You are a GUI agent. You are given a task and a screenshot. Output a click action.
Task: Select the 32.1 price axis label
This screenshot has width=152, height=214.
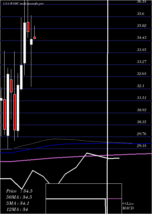click(140, 86)
